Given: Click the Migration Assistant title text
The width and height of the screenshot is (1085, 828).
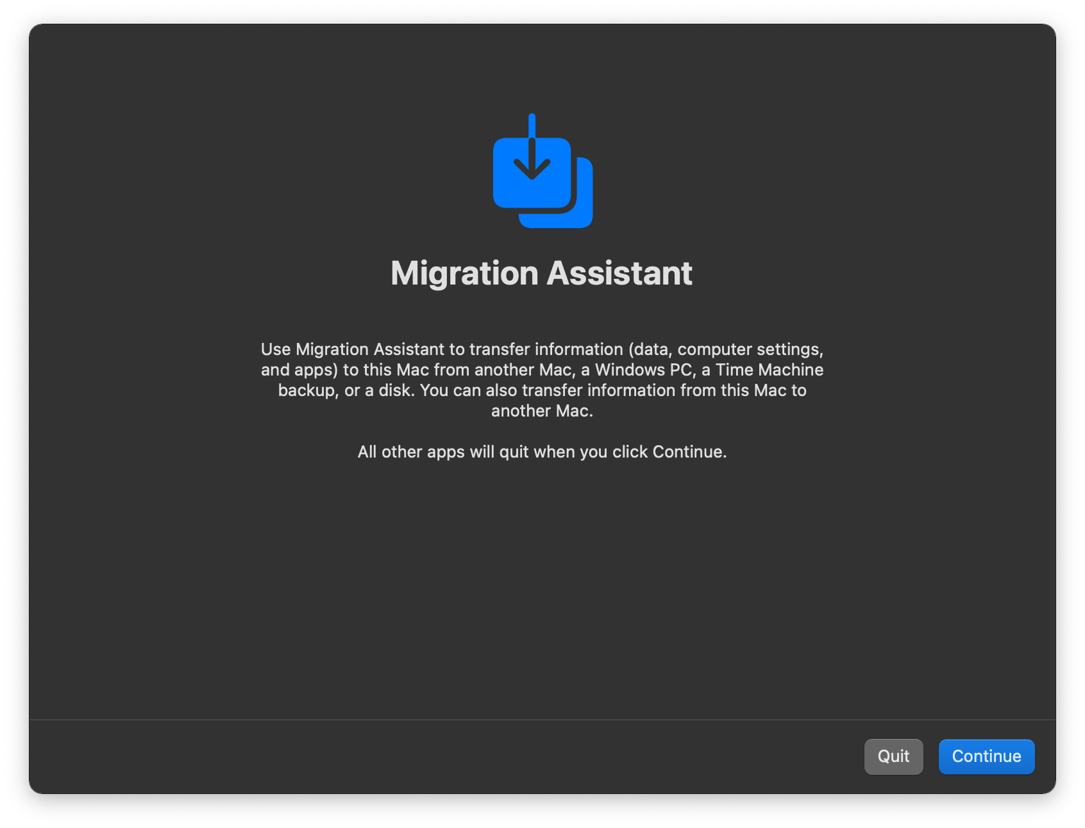Looking at the screenshot, I should (542, 272).
